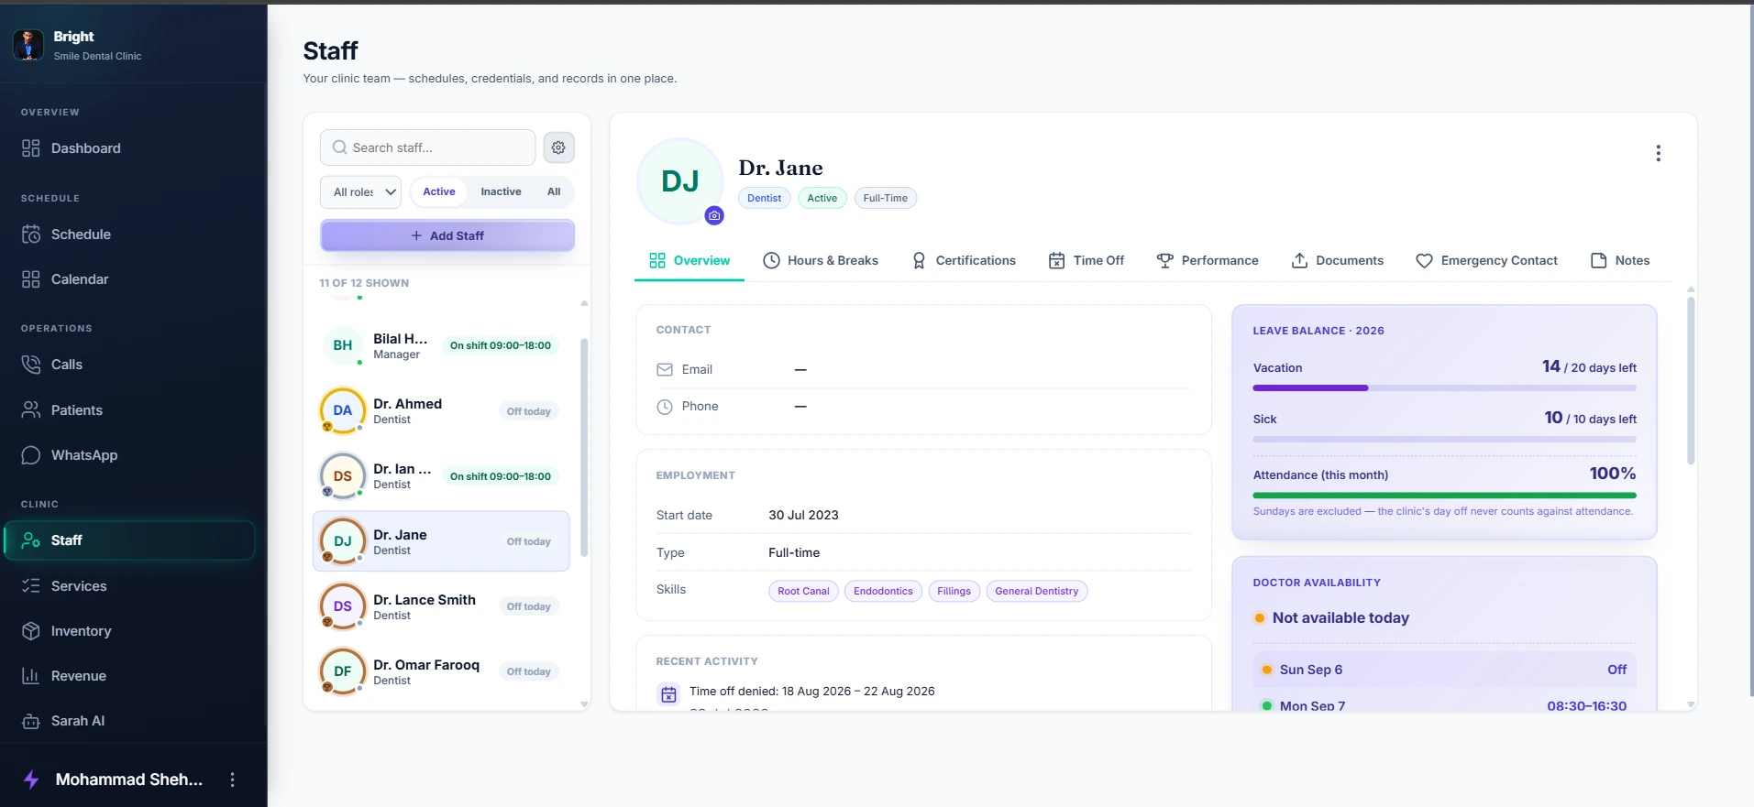Open the Revenue page
Screen dimensions: 1754x807
[129, 676]
